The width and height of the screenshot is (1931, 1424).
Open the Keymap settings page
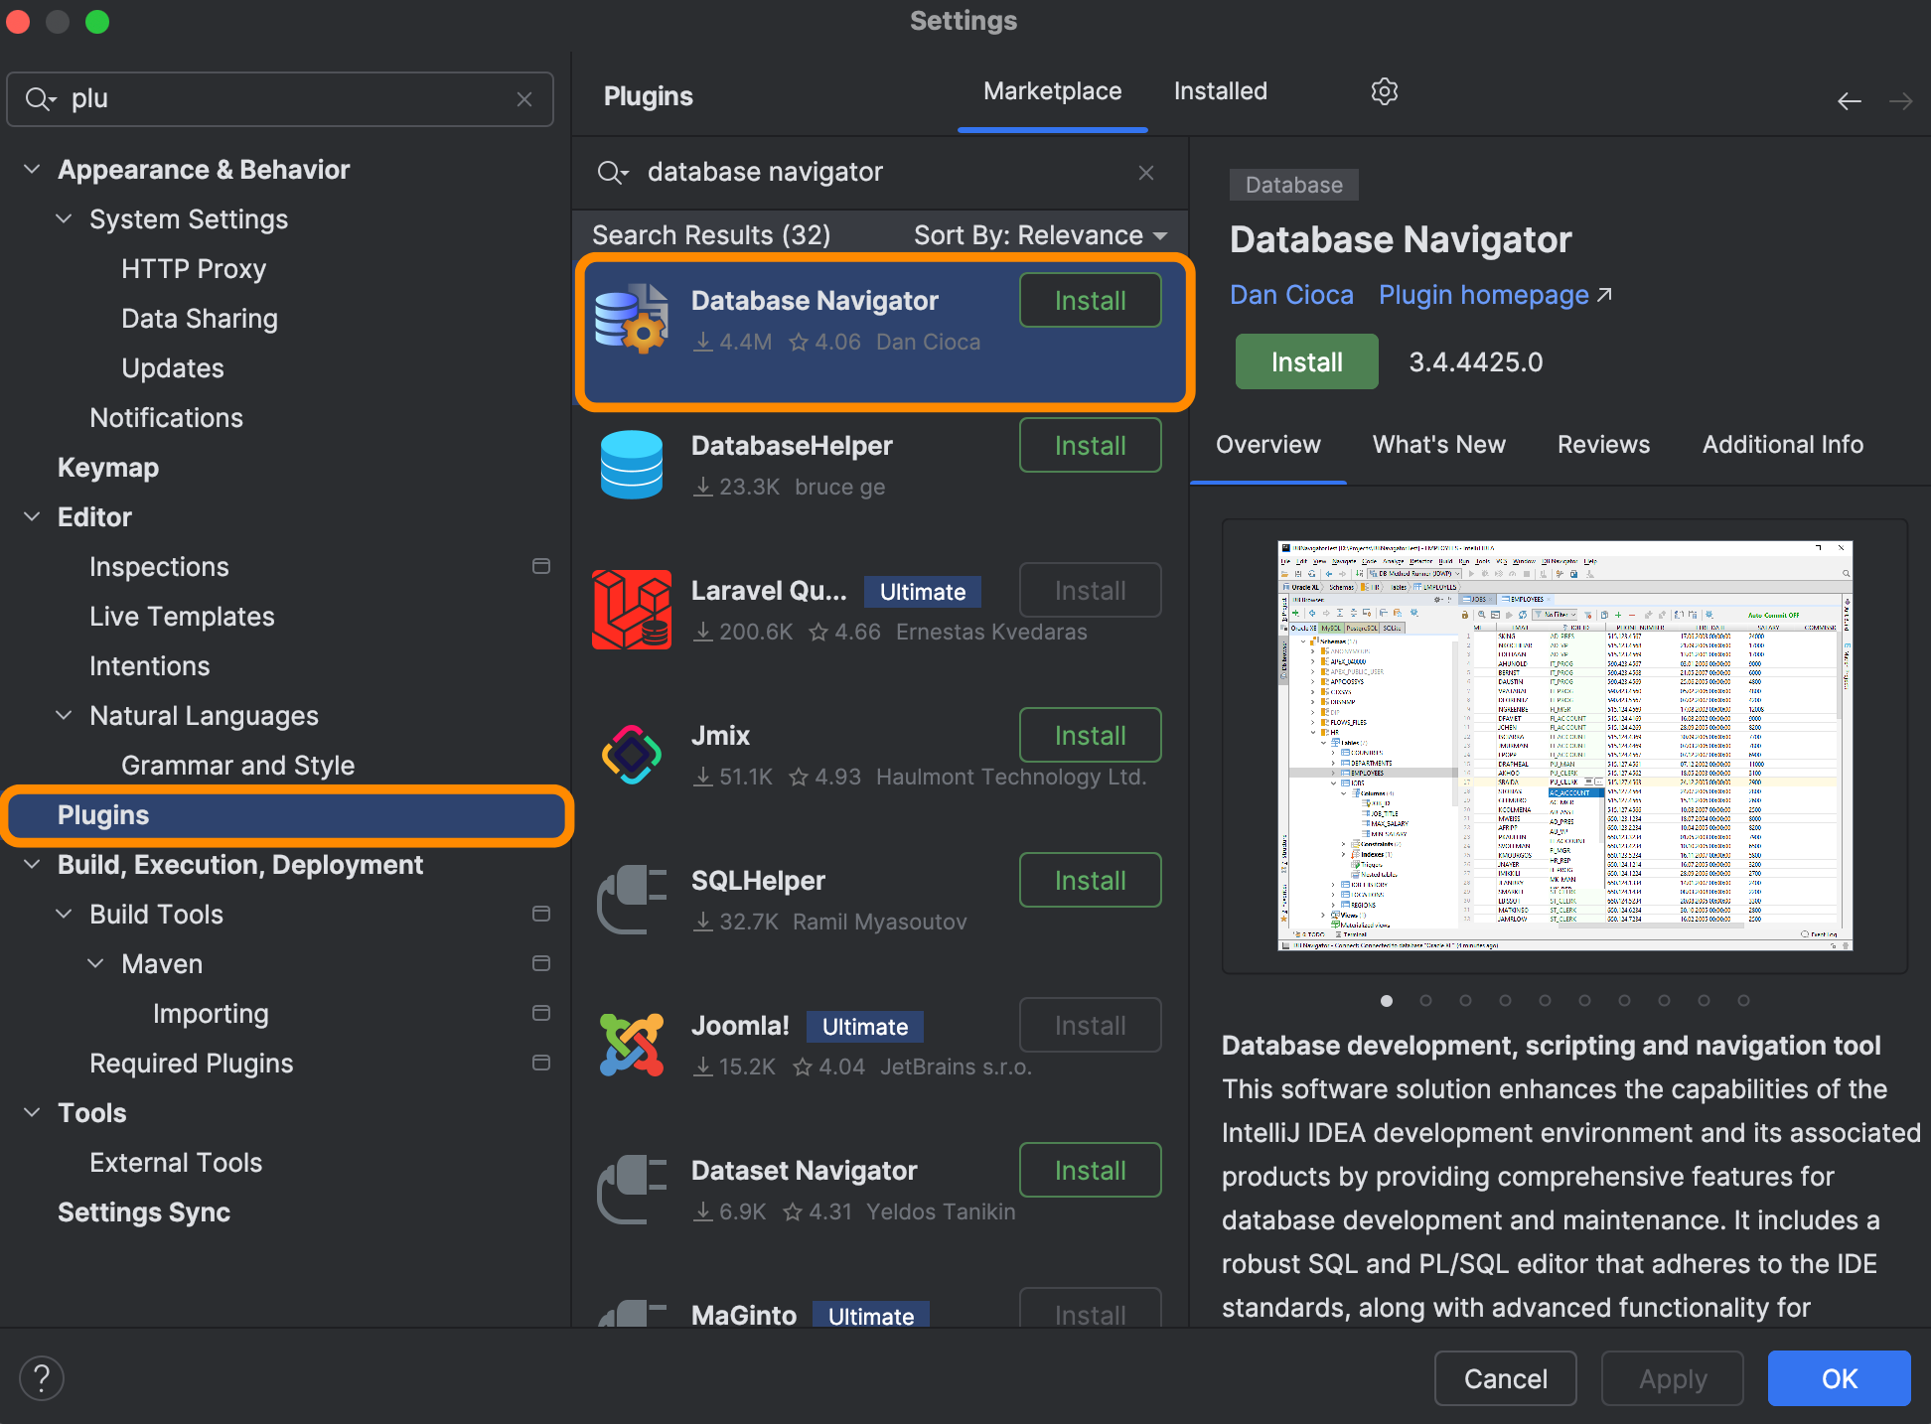point(108,468)
